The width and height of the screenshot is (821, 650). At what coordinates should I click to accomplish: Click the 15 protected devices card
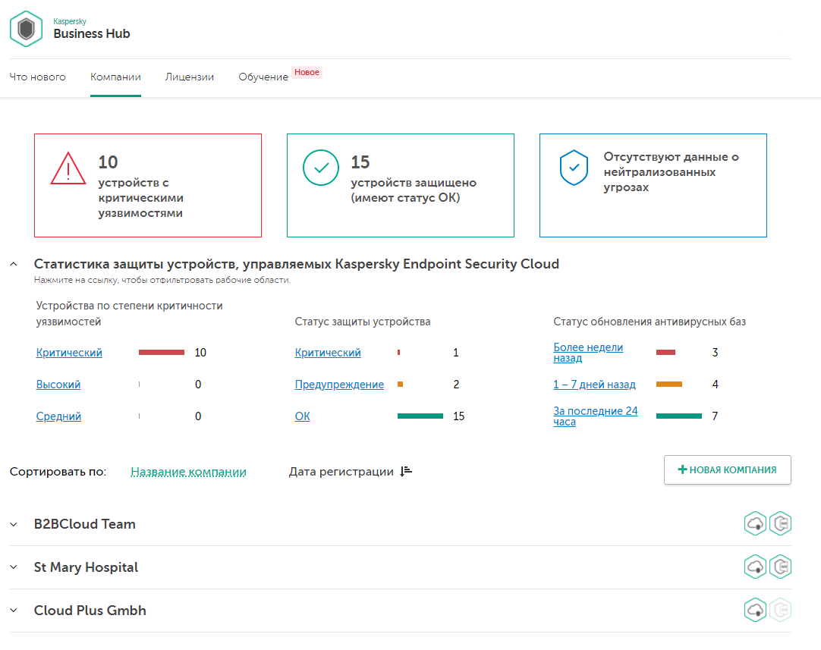[400, 185]
